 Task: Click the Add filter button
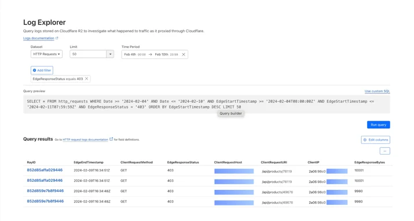pos(42,70)
